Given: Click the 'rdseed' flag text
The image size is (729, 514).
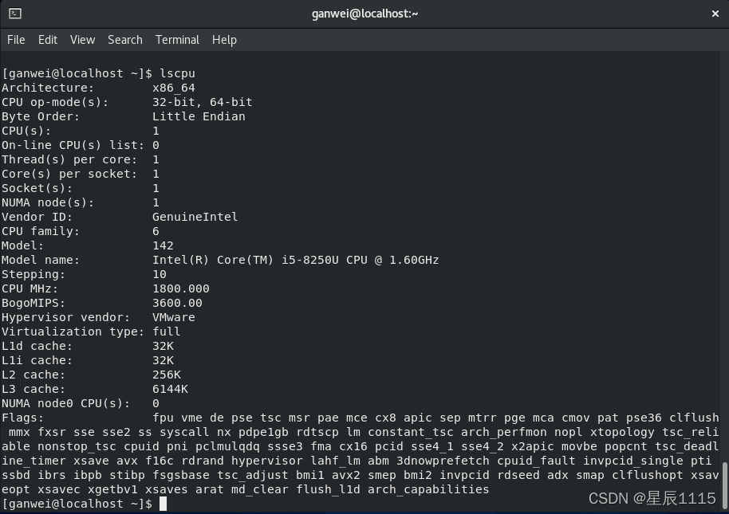Looking at the screenshot, I should 518,475.
